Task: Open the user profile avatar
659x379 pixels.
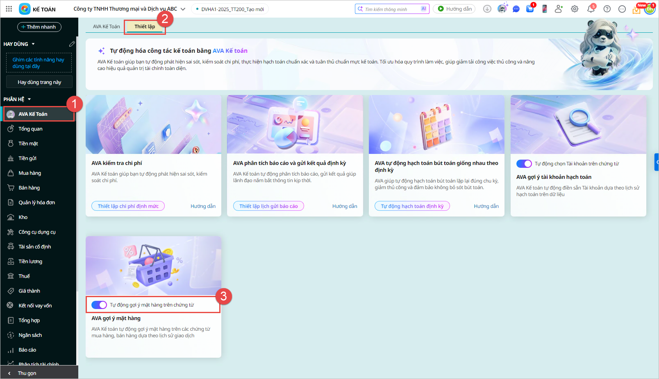Action: coord(650,9)
